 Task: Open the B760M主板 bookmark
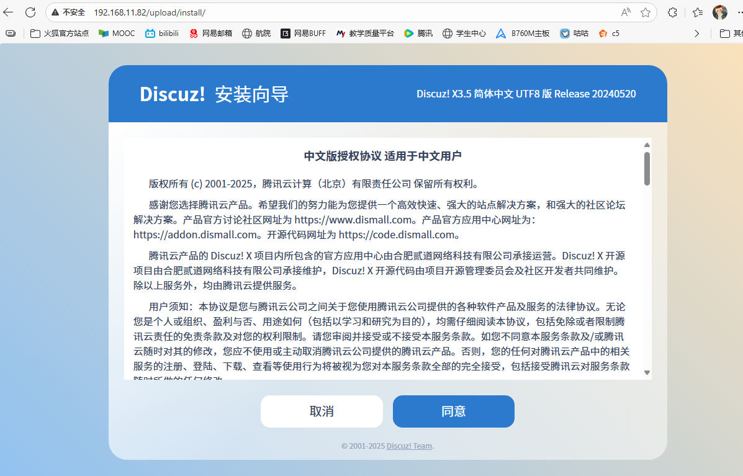[523, 33]
